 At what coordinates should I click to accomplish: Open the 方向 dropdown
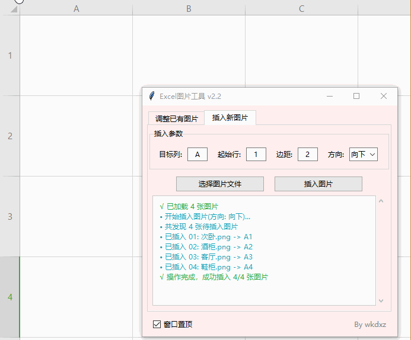pyautogui.click(x=363, y=155)
